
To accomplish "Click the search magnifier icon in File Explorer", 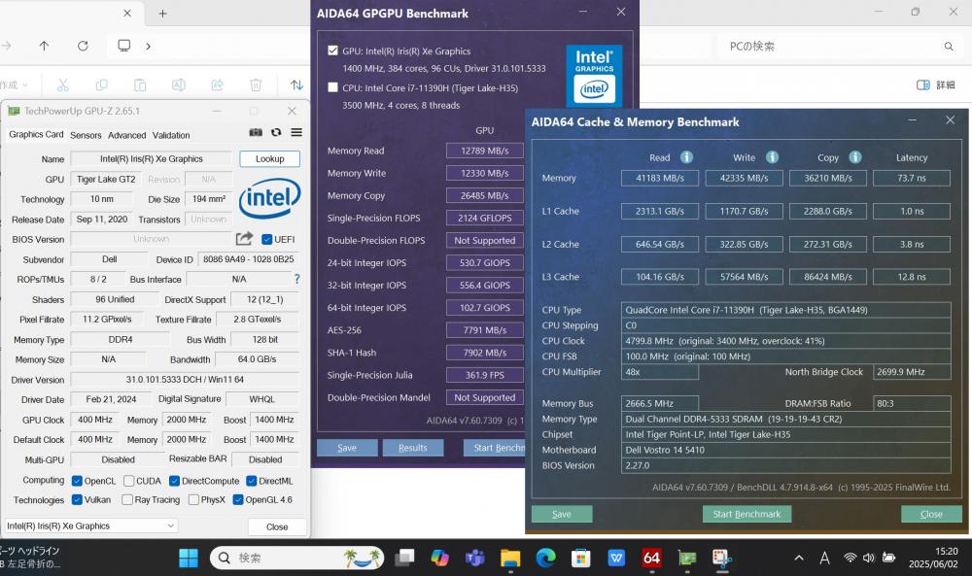I will click(949, 47).
